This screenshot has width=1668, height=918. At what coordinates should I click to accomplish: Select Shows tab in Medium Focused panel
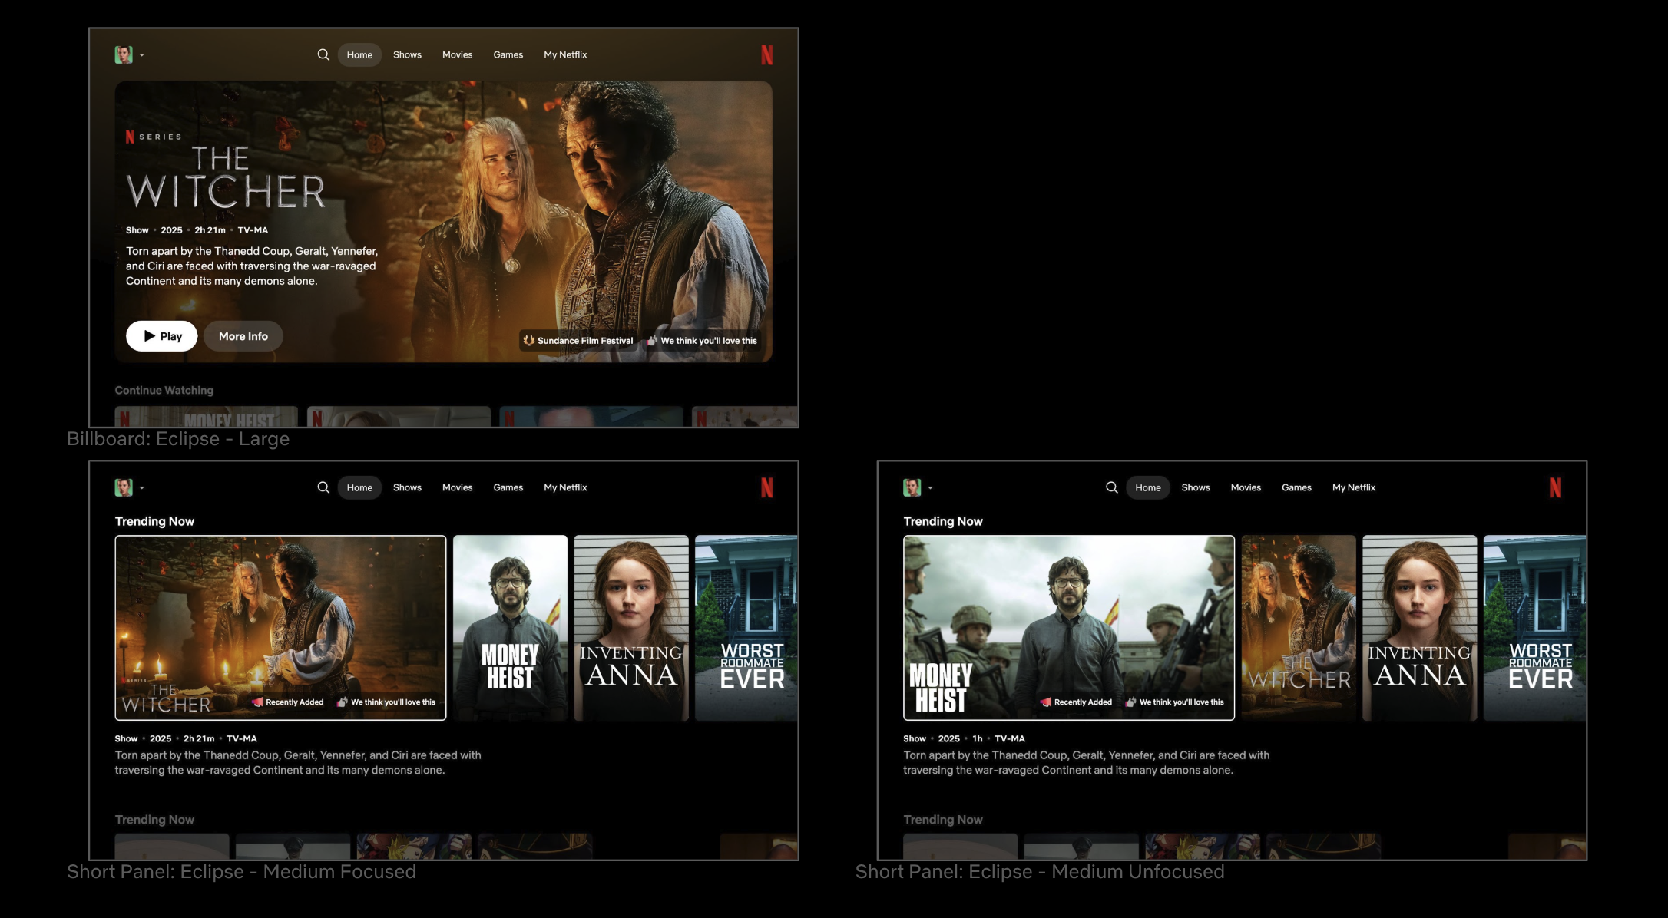[407, 487]
